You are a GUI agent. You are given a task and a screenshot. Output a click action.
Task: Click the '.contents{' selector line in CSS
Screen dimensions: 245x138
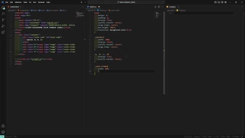[x=99, y=37]
